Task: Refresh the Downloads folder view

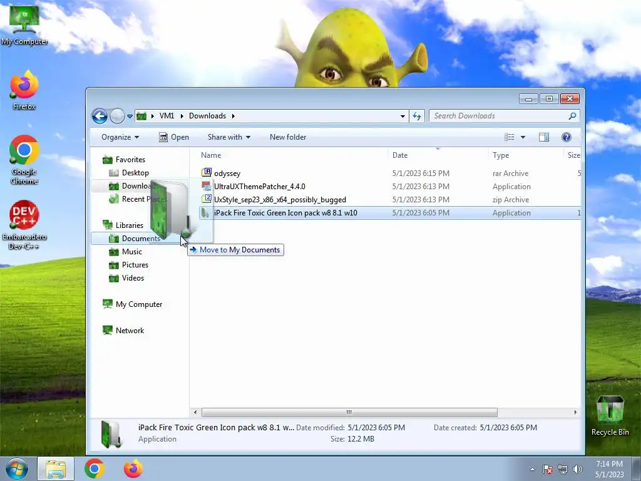Action: pos(416,116)
